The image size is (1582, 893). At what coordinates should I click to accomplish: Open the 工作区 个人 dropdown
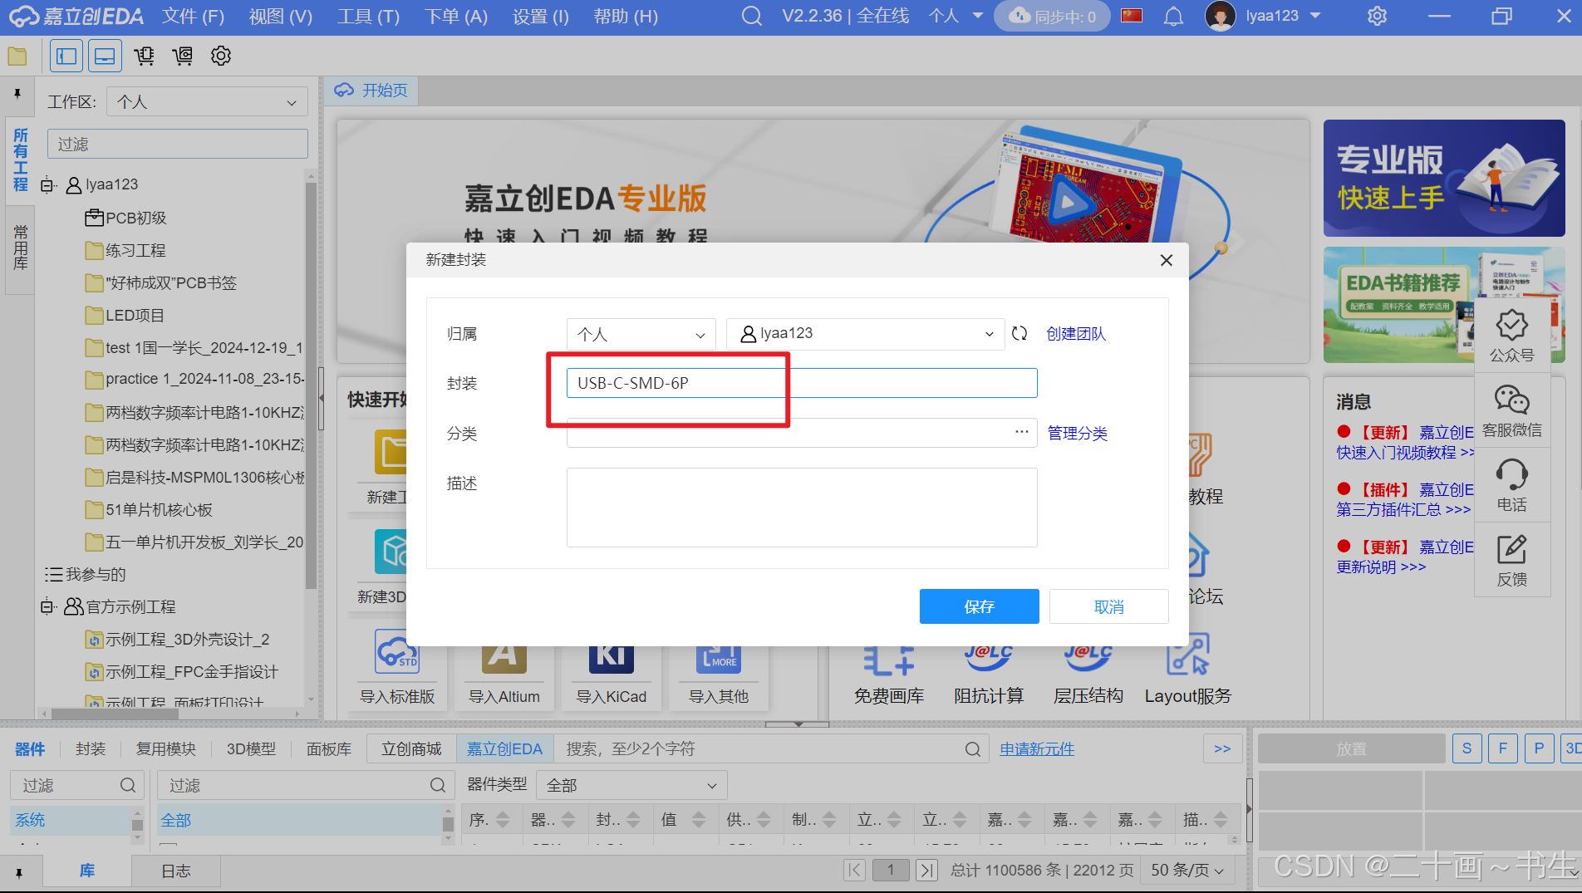click(207, 102)
